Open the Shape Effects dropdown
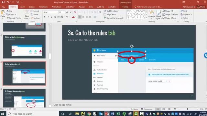Viewport: 207px width, 116px height. point(170,18)
